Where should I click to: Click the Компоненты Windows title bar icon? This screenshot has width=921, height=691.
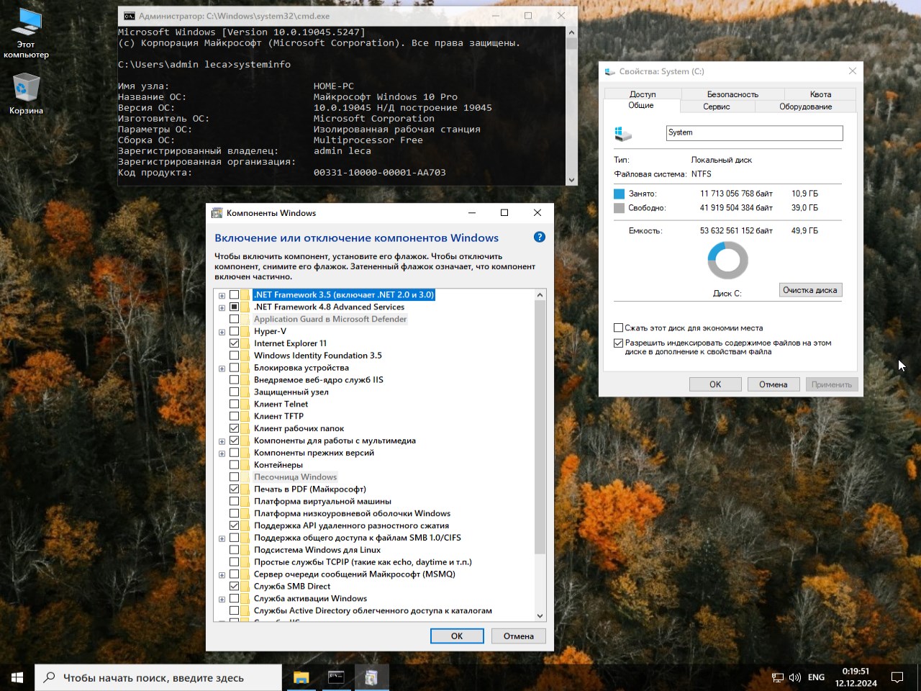[x=217, y=213]
